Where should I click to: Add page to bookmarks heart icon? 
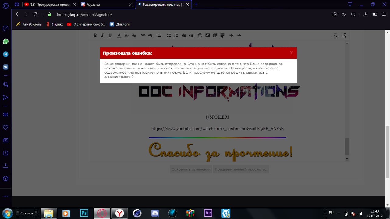(353, 15)
